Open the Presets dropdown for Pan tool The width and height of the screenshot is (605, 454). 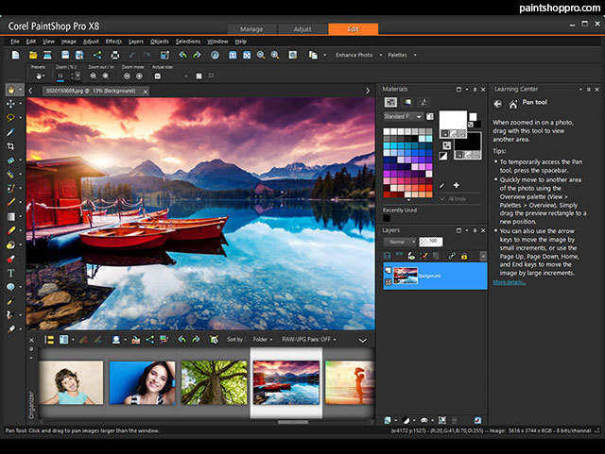(39, 76)
